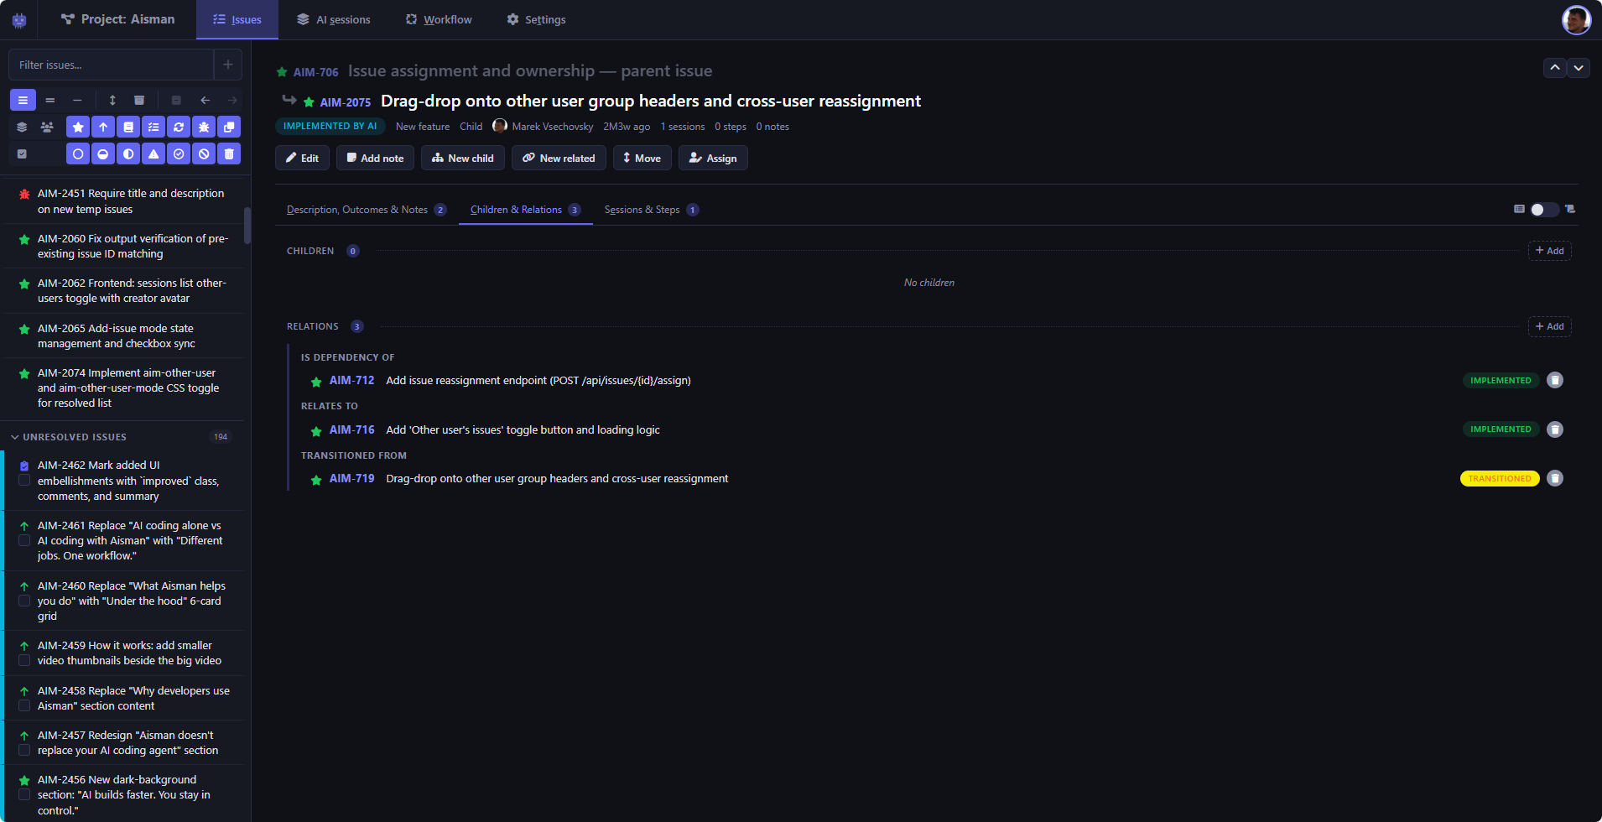Viewport: 1602px width, 822px height.
Task: Click the stacked layers icon
Action: [22, 127]
